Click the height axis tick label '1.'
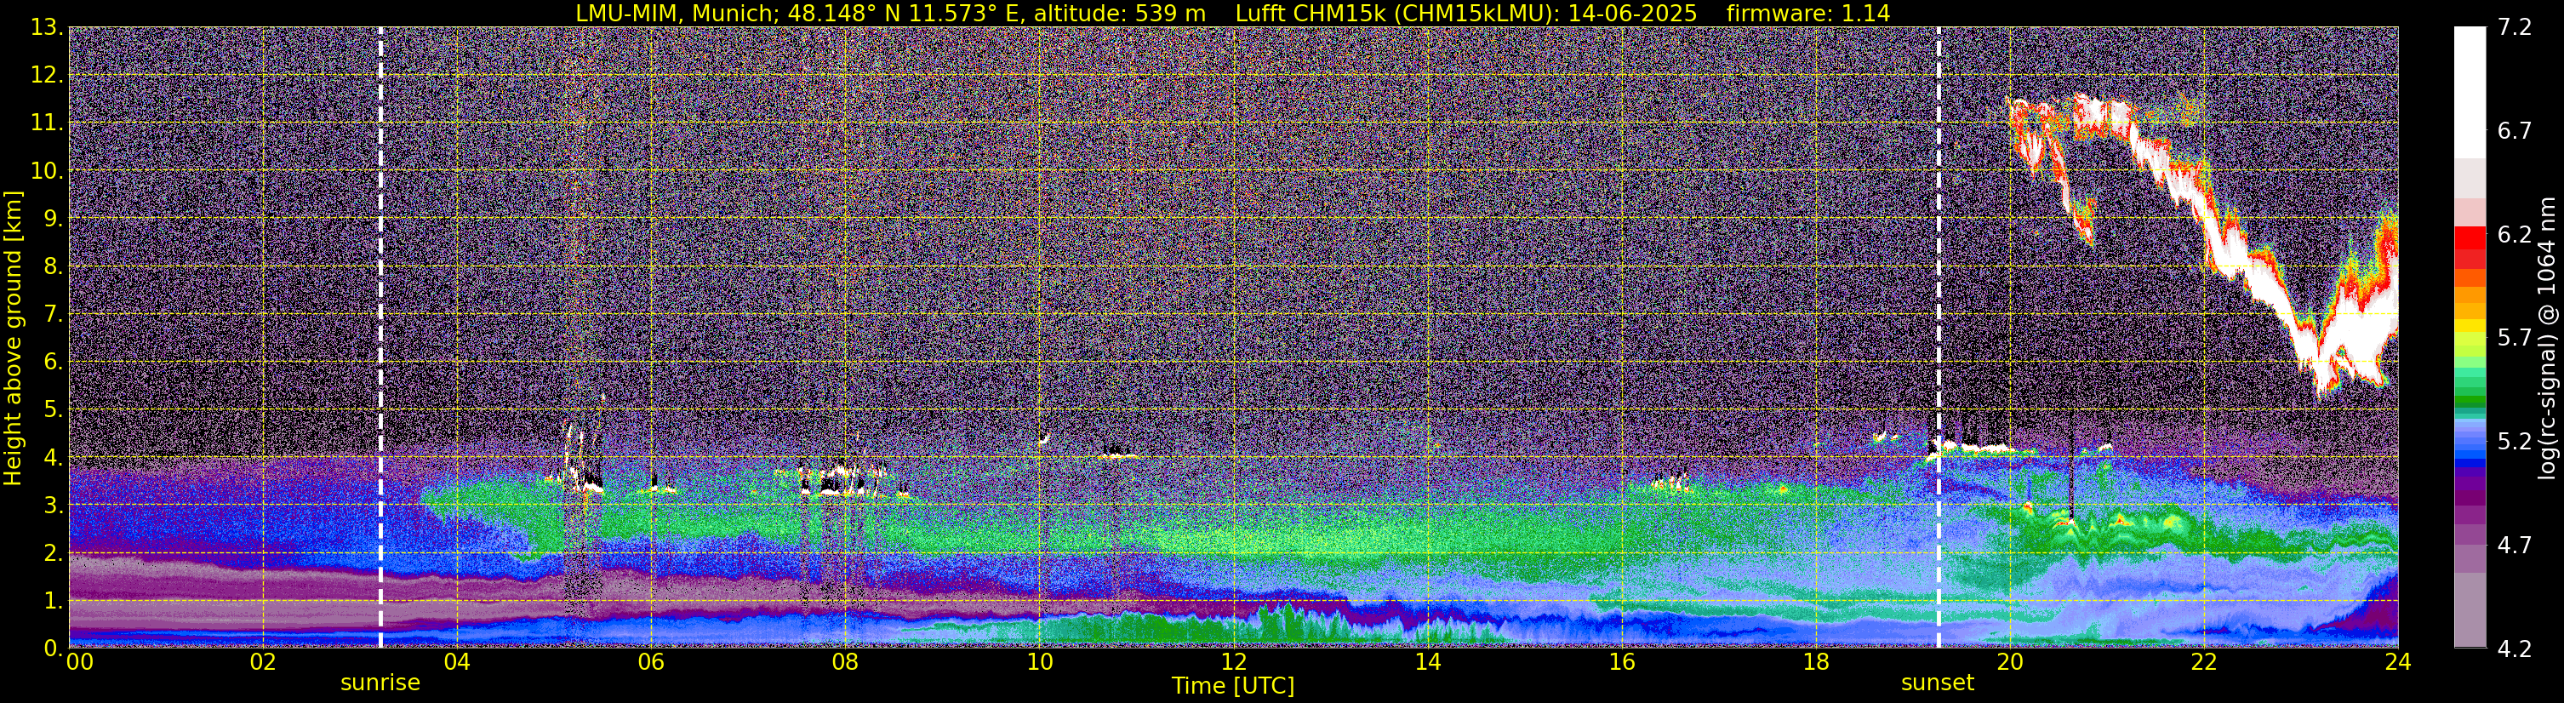Screen dimensions: 2564x703 tap(54, 602)
